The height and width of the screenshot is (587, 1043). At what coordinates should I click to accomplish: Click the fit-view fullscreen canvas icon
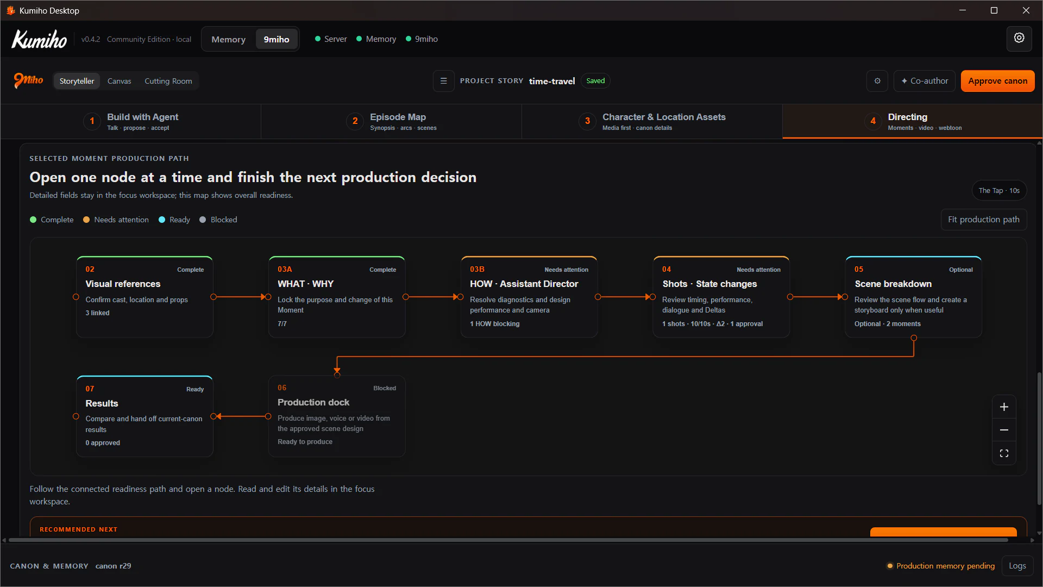tap(1004, 453)
